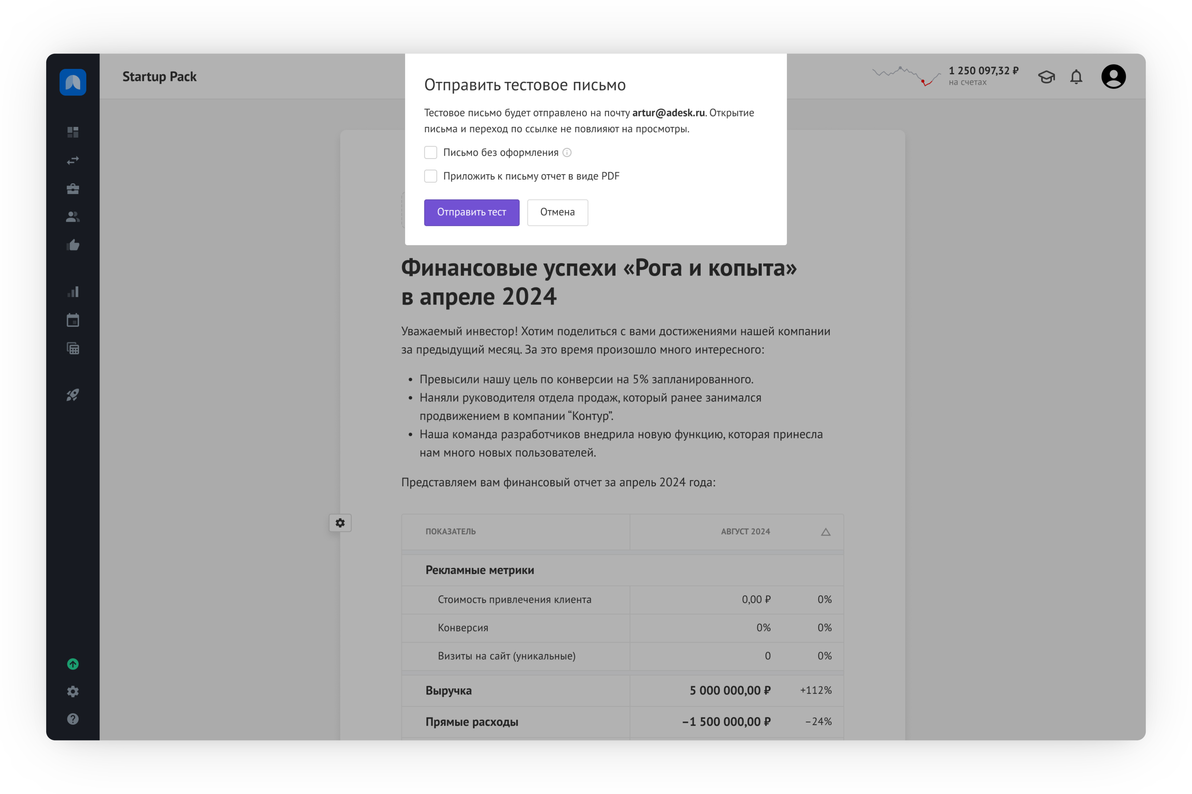Image resolution: width=1192 pixels, height=794 pixels.
Task: Open the help question mark icon in the sidebar
Action: (x=73, y=719)
